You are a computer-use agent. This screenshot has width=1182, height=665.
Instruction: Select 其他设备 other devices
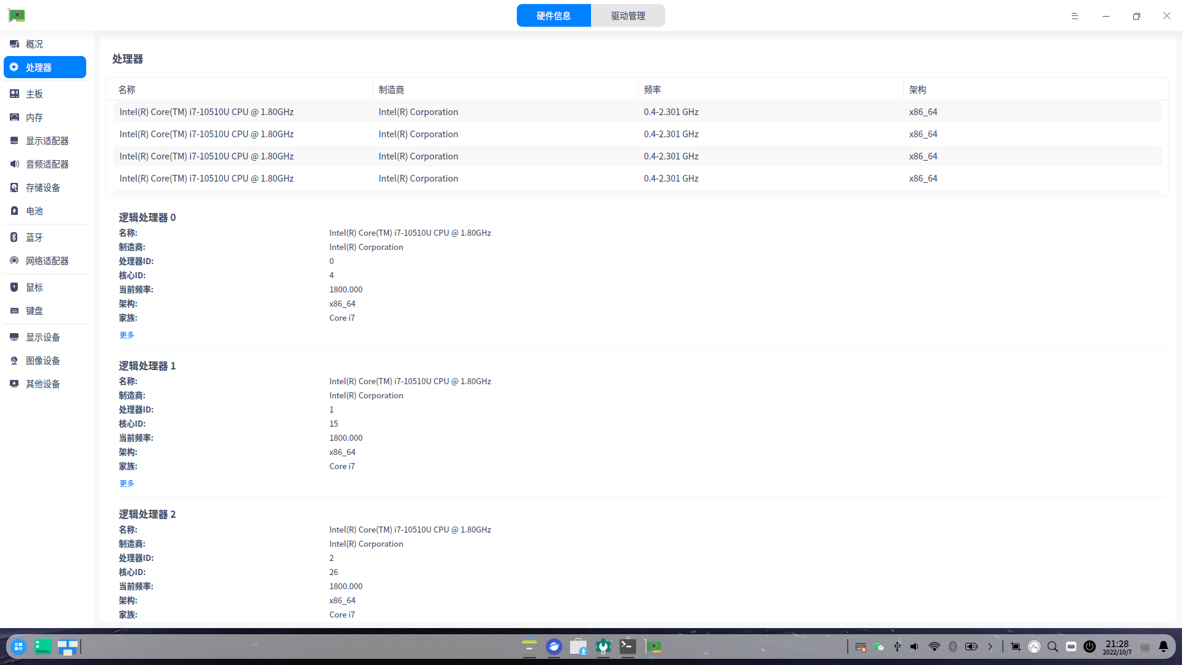(44, 384)
